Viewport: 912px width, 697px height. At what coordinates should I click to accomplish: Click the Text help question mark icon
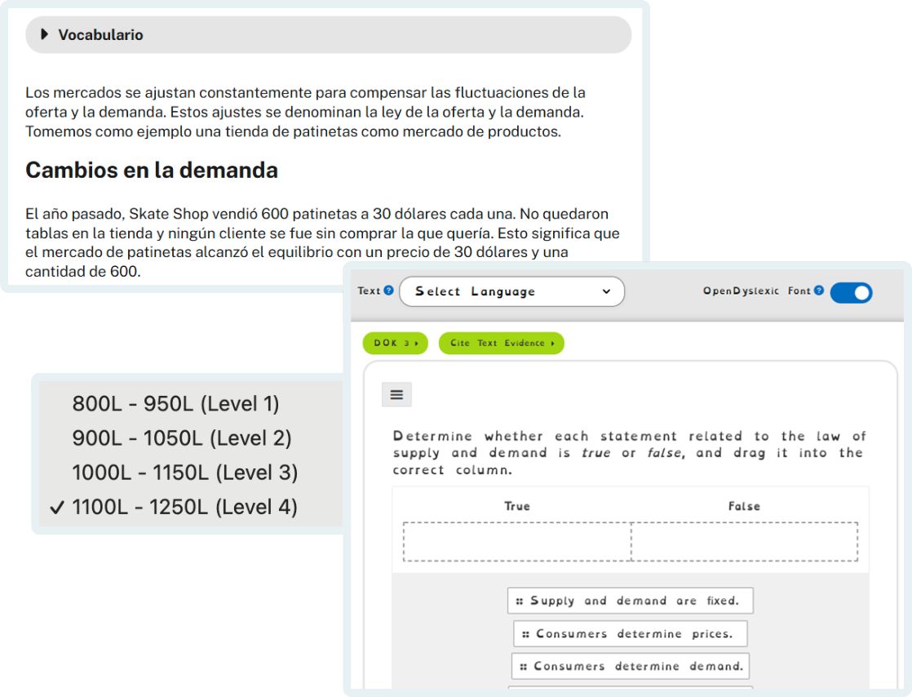(x=388, y=291)
